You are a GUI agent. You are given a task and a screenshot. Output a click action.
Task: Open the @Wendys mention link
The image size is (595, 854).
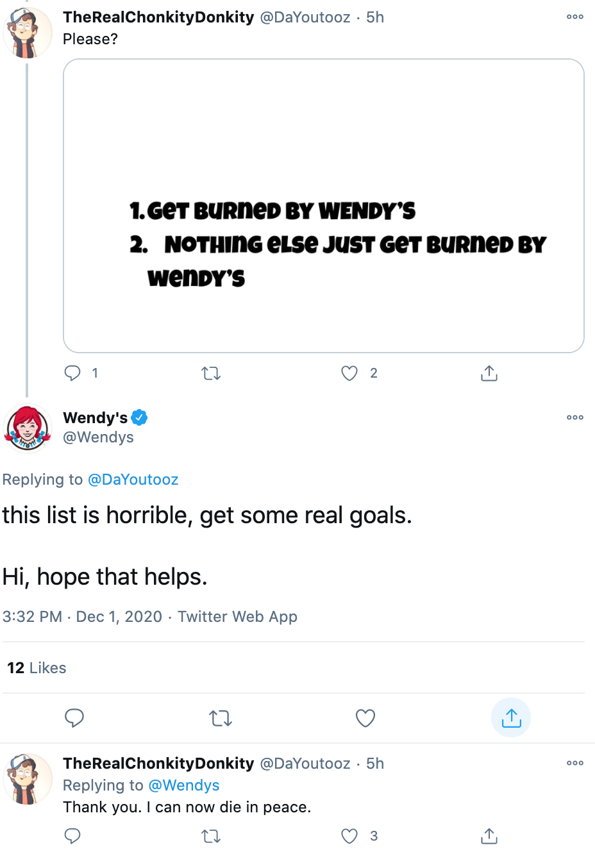click(184, 785)
